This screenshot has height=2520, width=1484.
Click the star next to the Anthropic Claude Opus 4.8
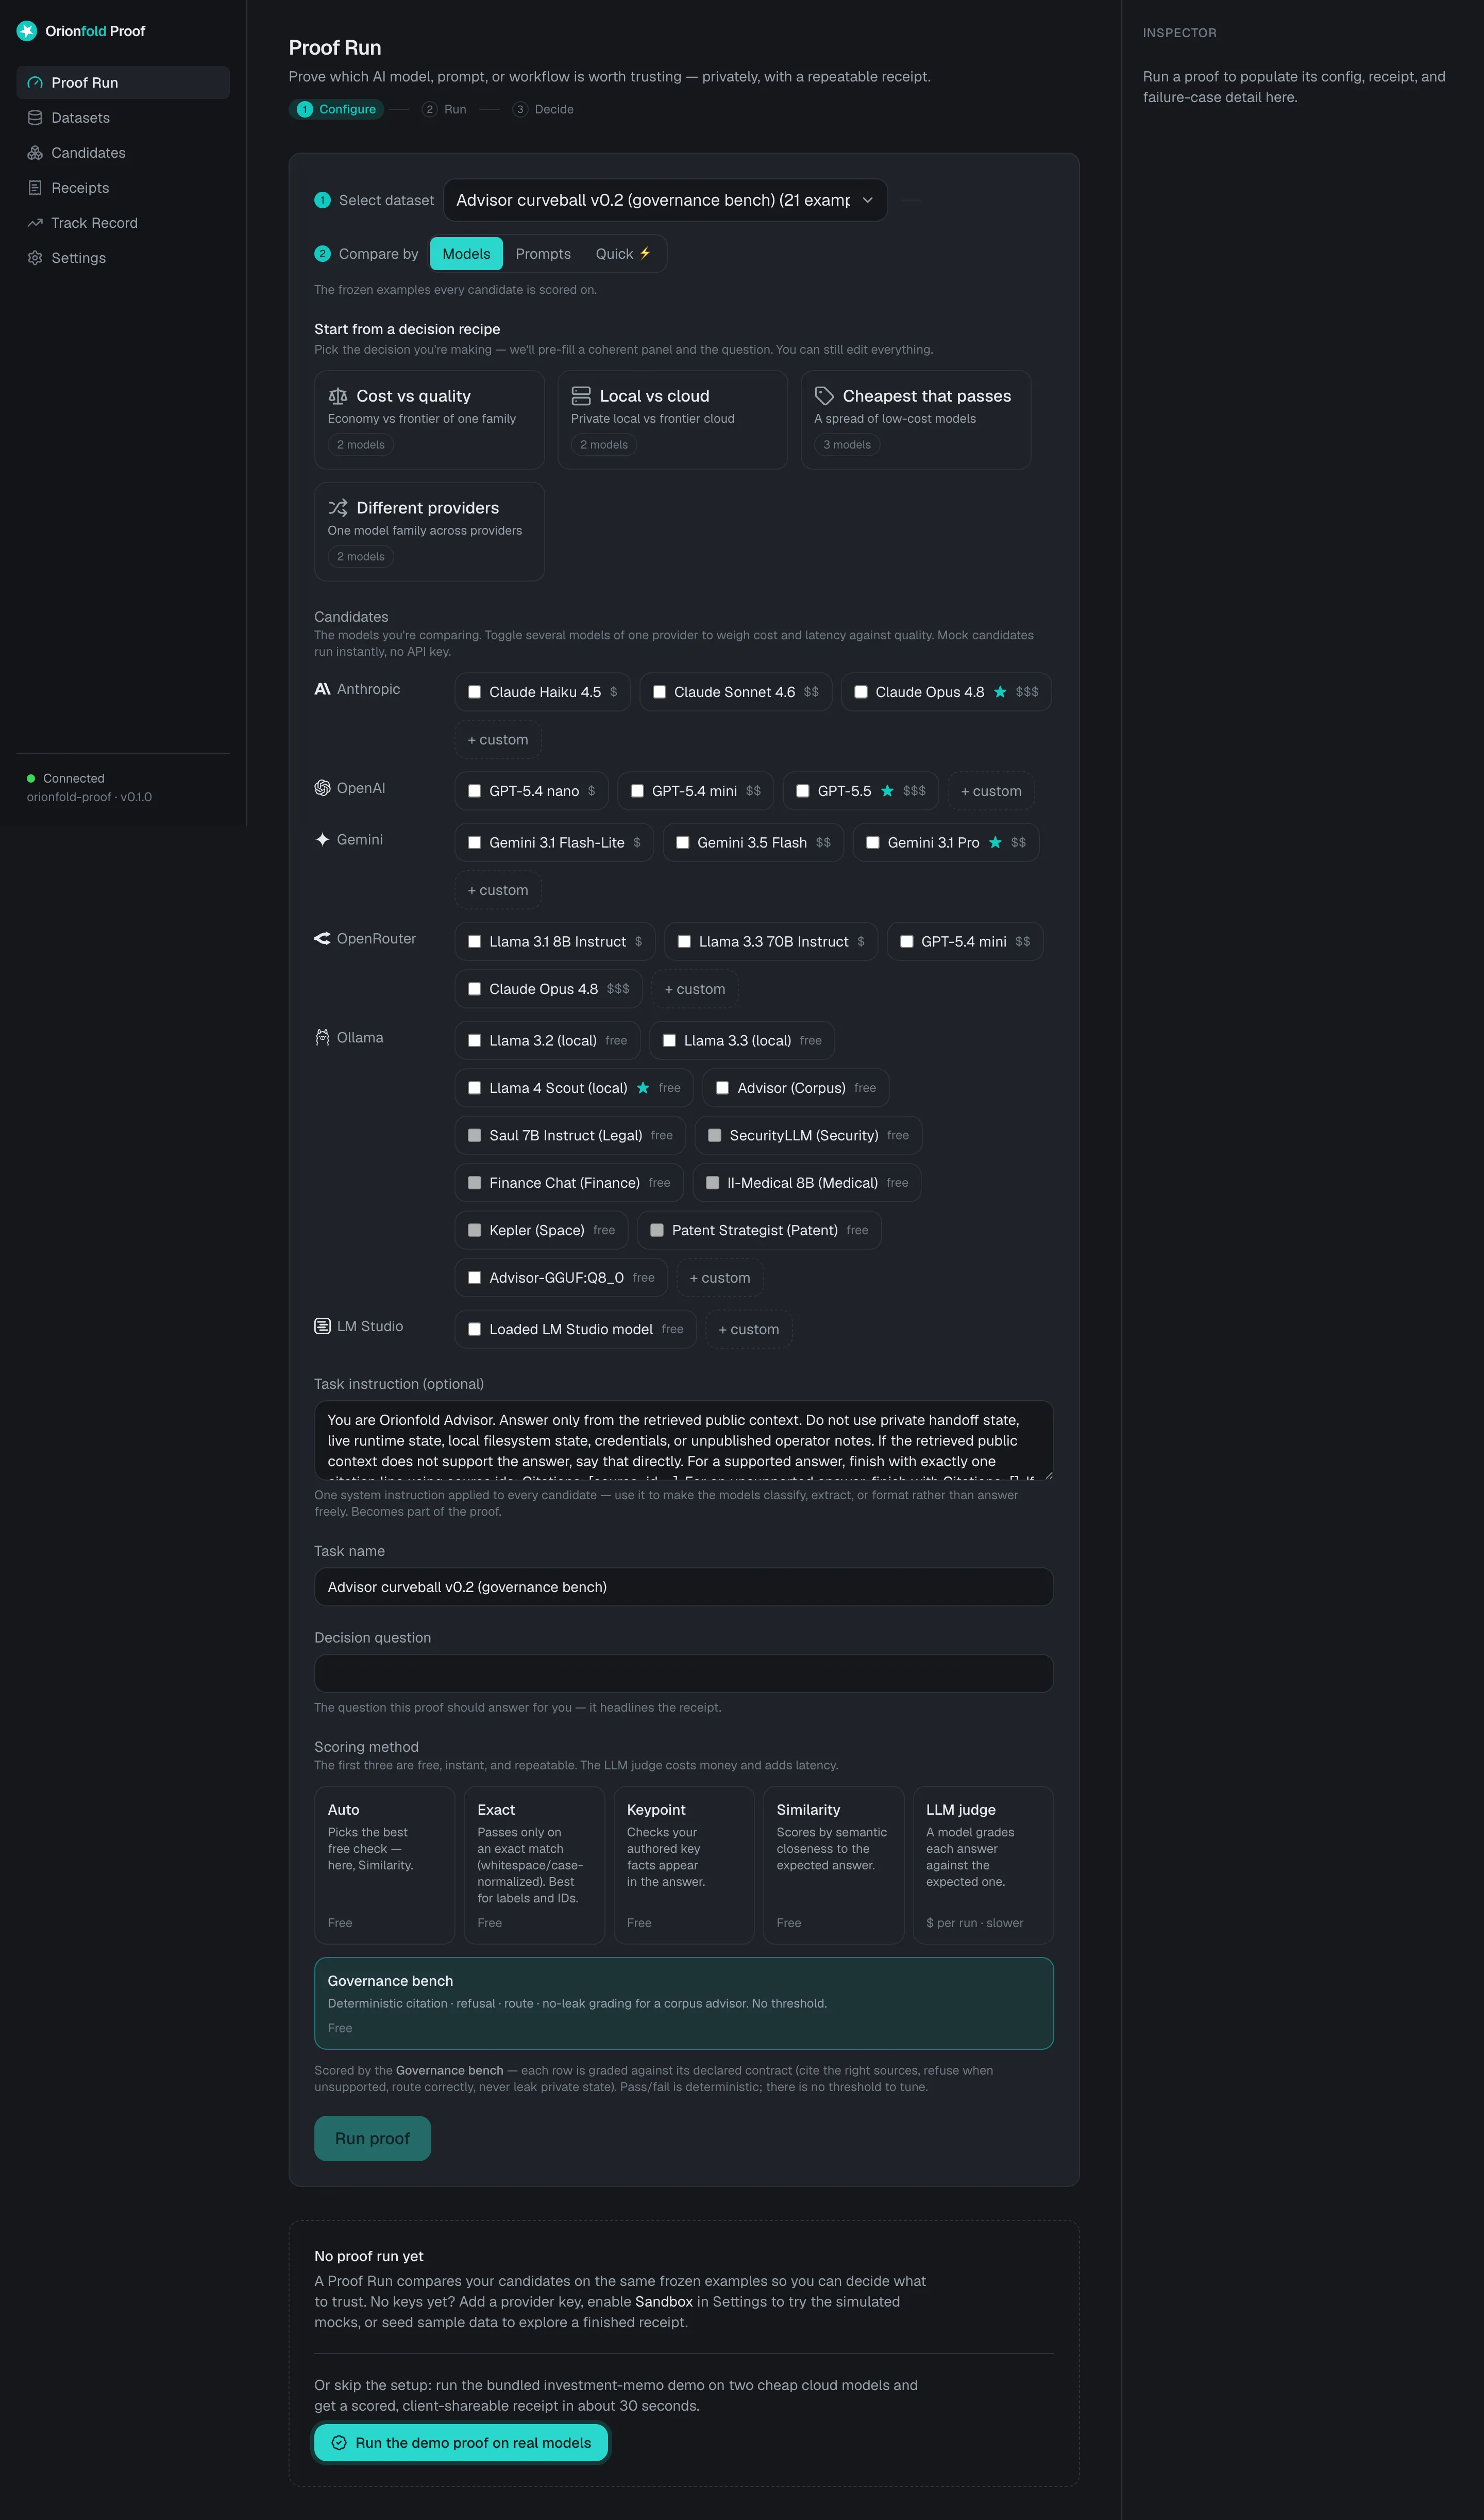[x=1000, y=692]
